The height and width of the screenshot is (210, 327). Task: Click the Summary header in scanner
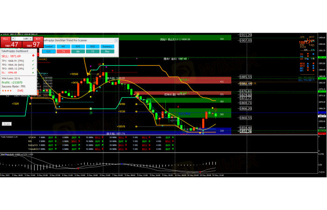107,47
